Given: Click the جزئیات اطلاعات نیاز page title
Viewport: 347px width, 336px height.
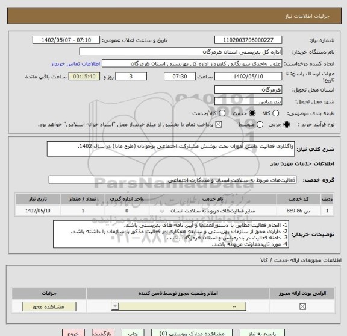Looking at the screenshot, I should (307, 16).
